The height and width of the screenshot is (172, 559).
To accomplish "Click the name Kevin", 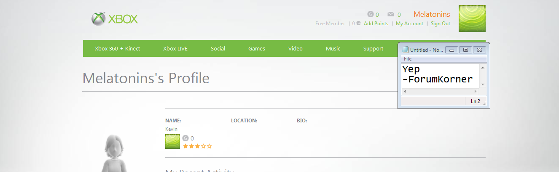I will [171, 129].
